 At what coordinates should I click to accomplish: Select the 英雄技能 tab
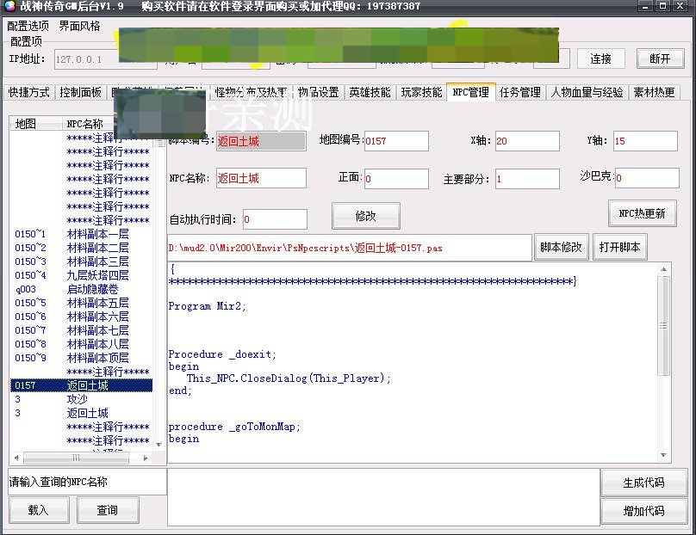[x=370, y=92]
